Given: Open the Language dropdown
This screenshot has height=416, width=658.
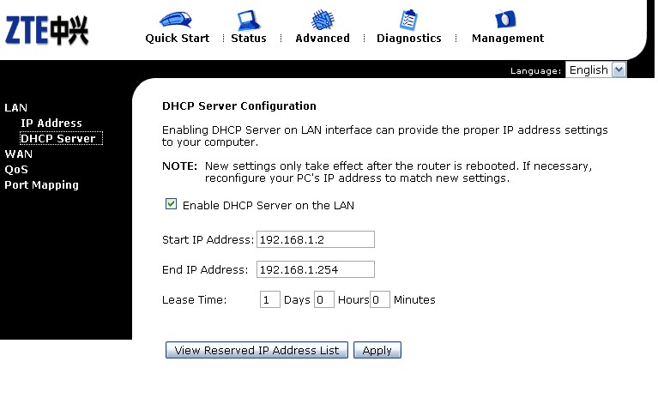Looking at the screenshot, I should (x=595, y=70).
